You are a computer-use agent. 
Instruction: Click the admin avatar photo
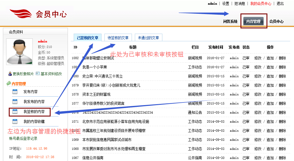pyautogui.click(x=19, y=52)
